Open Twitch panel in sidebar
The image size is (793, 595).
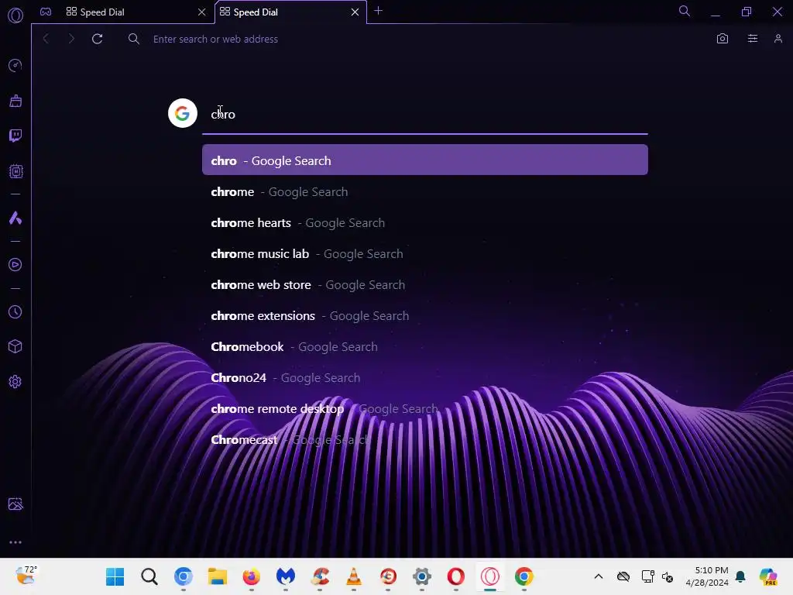[15, 136]
